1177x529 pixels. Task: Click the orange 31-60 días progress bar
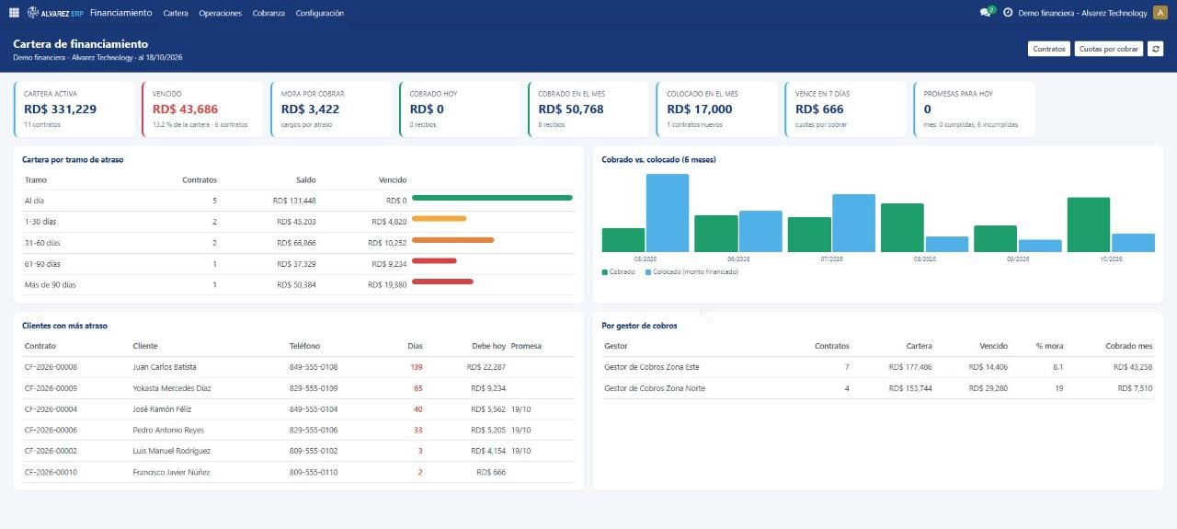click(x=453, y=240)
